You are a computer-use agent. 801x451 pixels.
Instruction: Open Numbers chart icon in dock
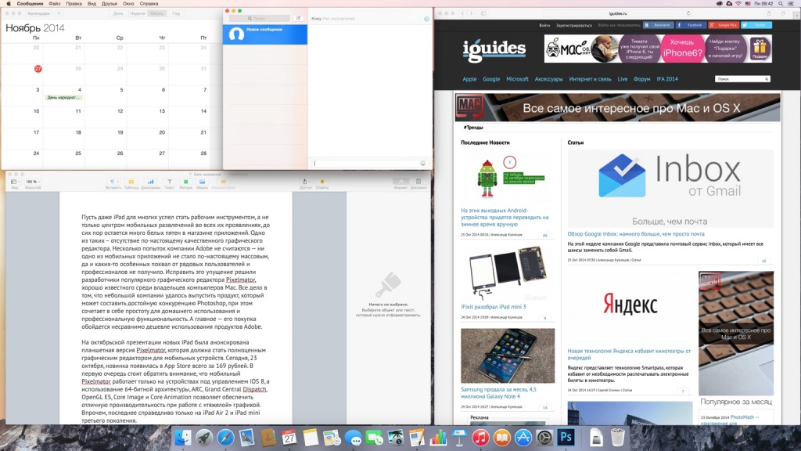[438, 438]
